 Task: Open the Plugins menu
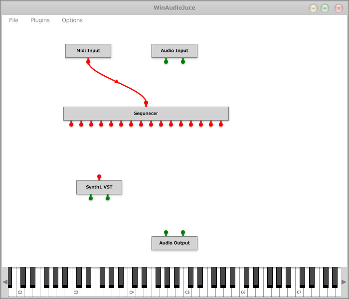tap(40, 20)
